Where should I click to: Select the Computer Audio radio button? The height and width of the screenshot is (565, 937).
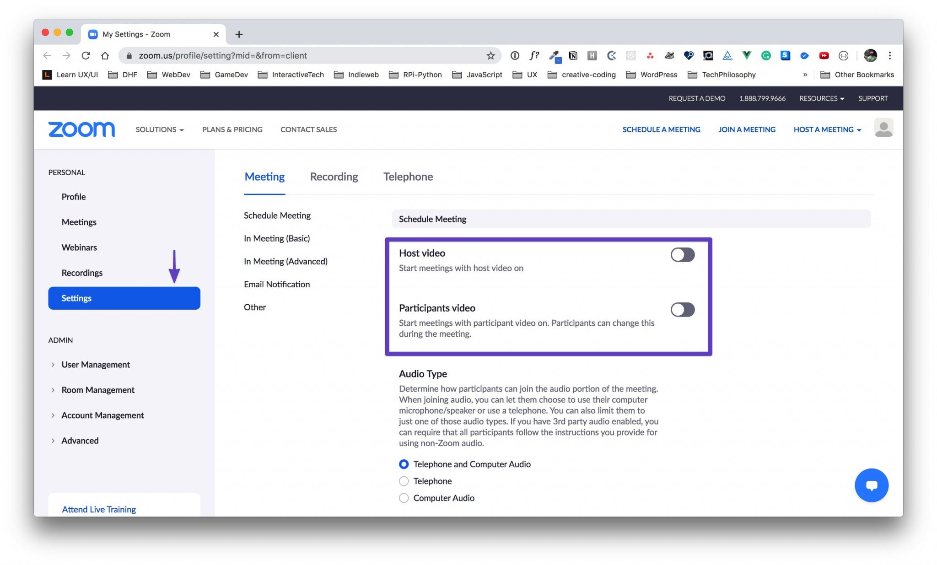coord(404,498)
